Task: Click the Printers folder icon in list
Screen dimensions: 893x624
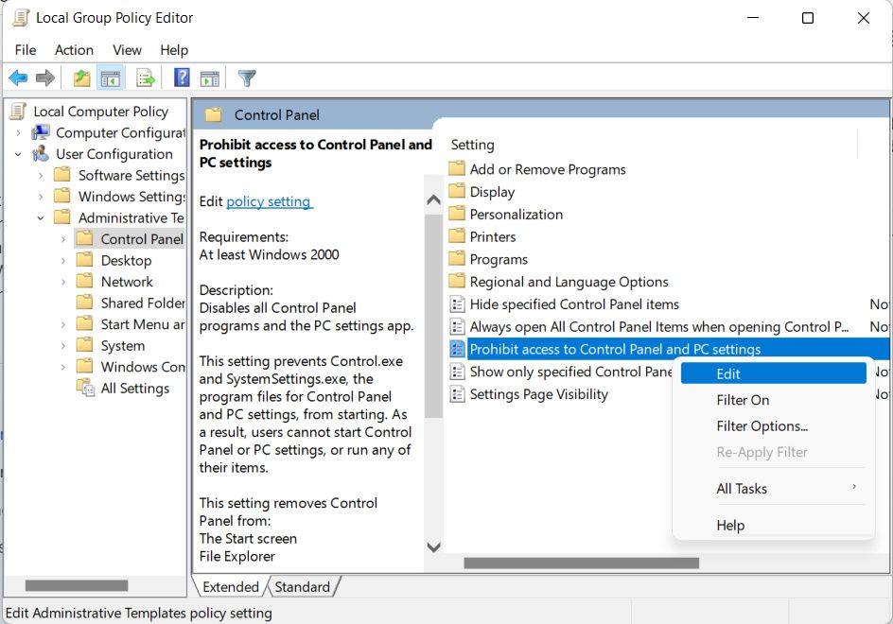Action: pos(457,235)
